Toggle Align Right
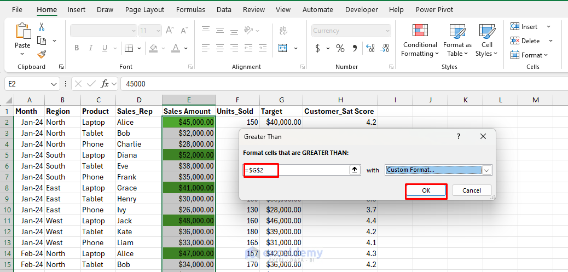Image resolution: width=568 pixels, height=272 pixels. (234, 48)
